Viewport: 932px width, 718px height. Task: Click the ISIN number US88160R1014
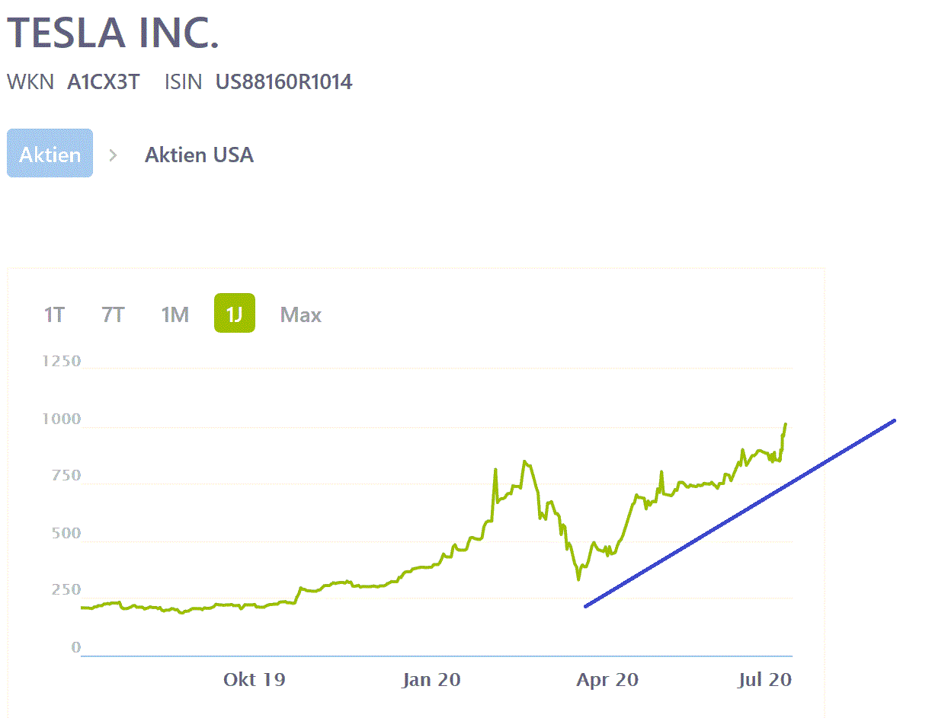pyautogui.click(x=283, y=82)
